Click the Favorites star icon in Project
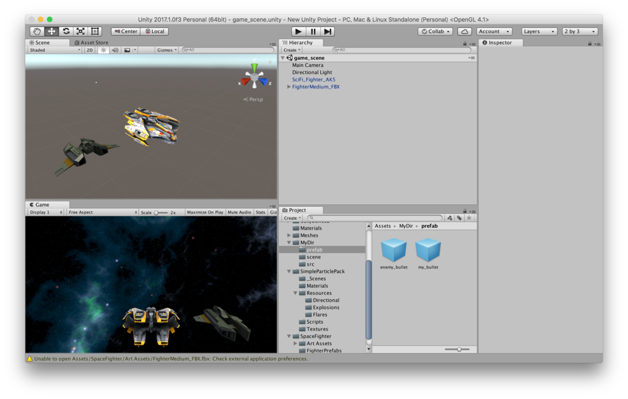 click(469, 218)
